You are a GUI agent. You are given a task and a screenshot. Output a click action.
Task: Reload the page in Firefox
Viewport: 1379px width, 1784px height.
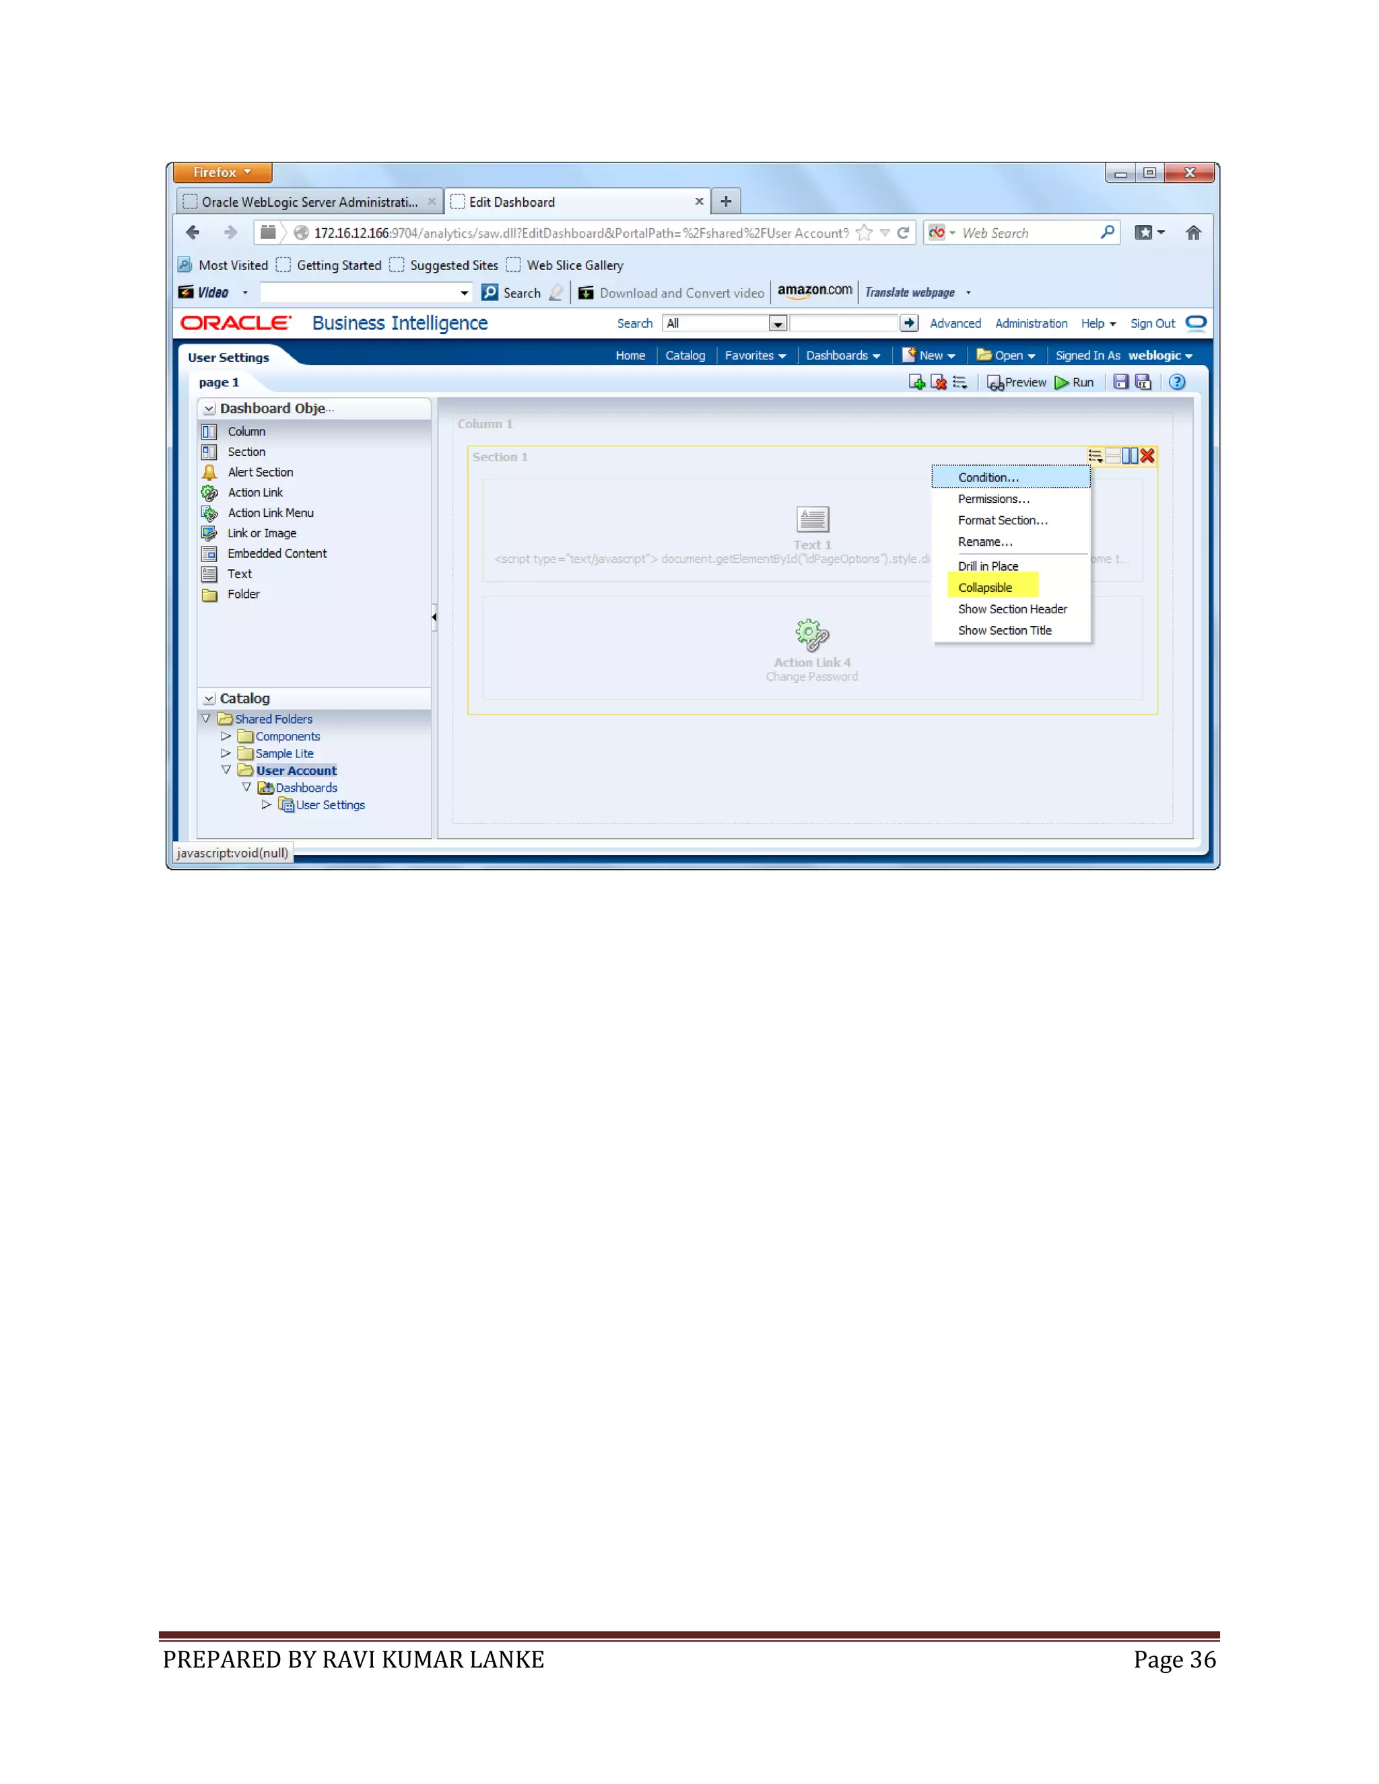903,233
